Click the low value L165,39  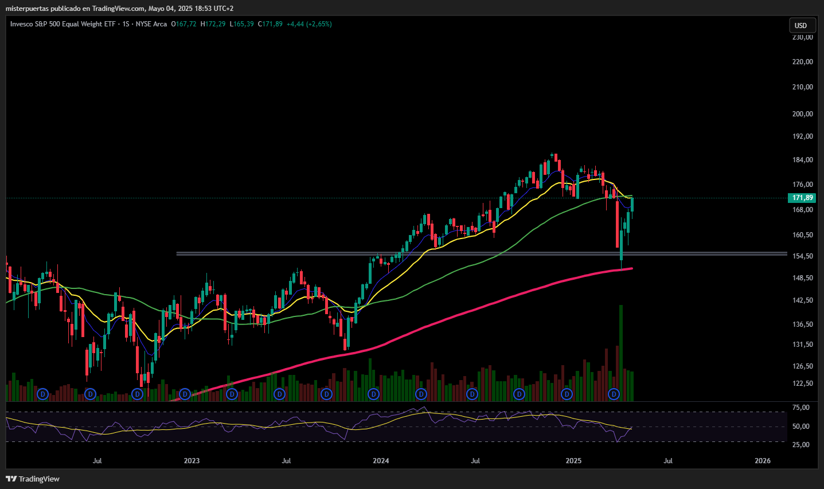pyautogui.click(x=241, y=24)
